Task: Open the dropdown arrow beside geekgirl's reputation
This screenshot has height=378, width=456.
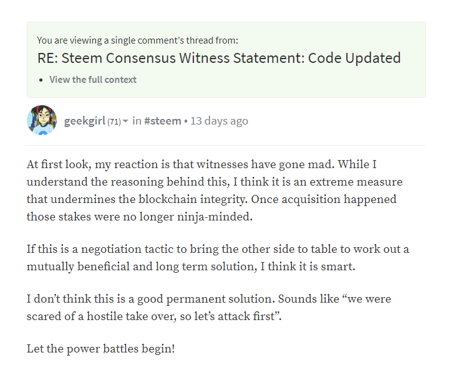Action: [x=125, y=121]
